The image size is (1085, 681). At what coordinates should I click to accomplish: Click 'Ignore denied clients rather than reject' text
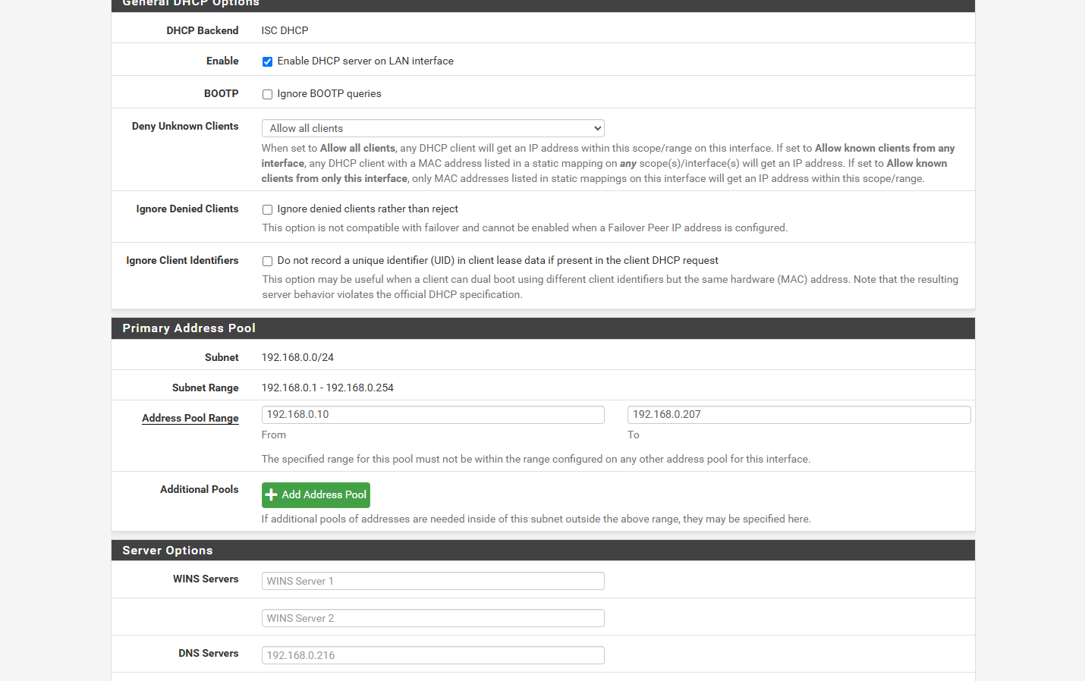(x=367, y=209)
